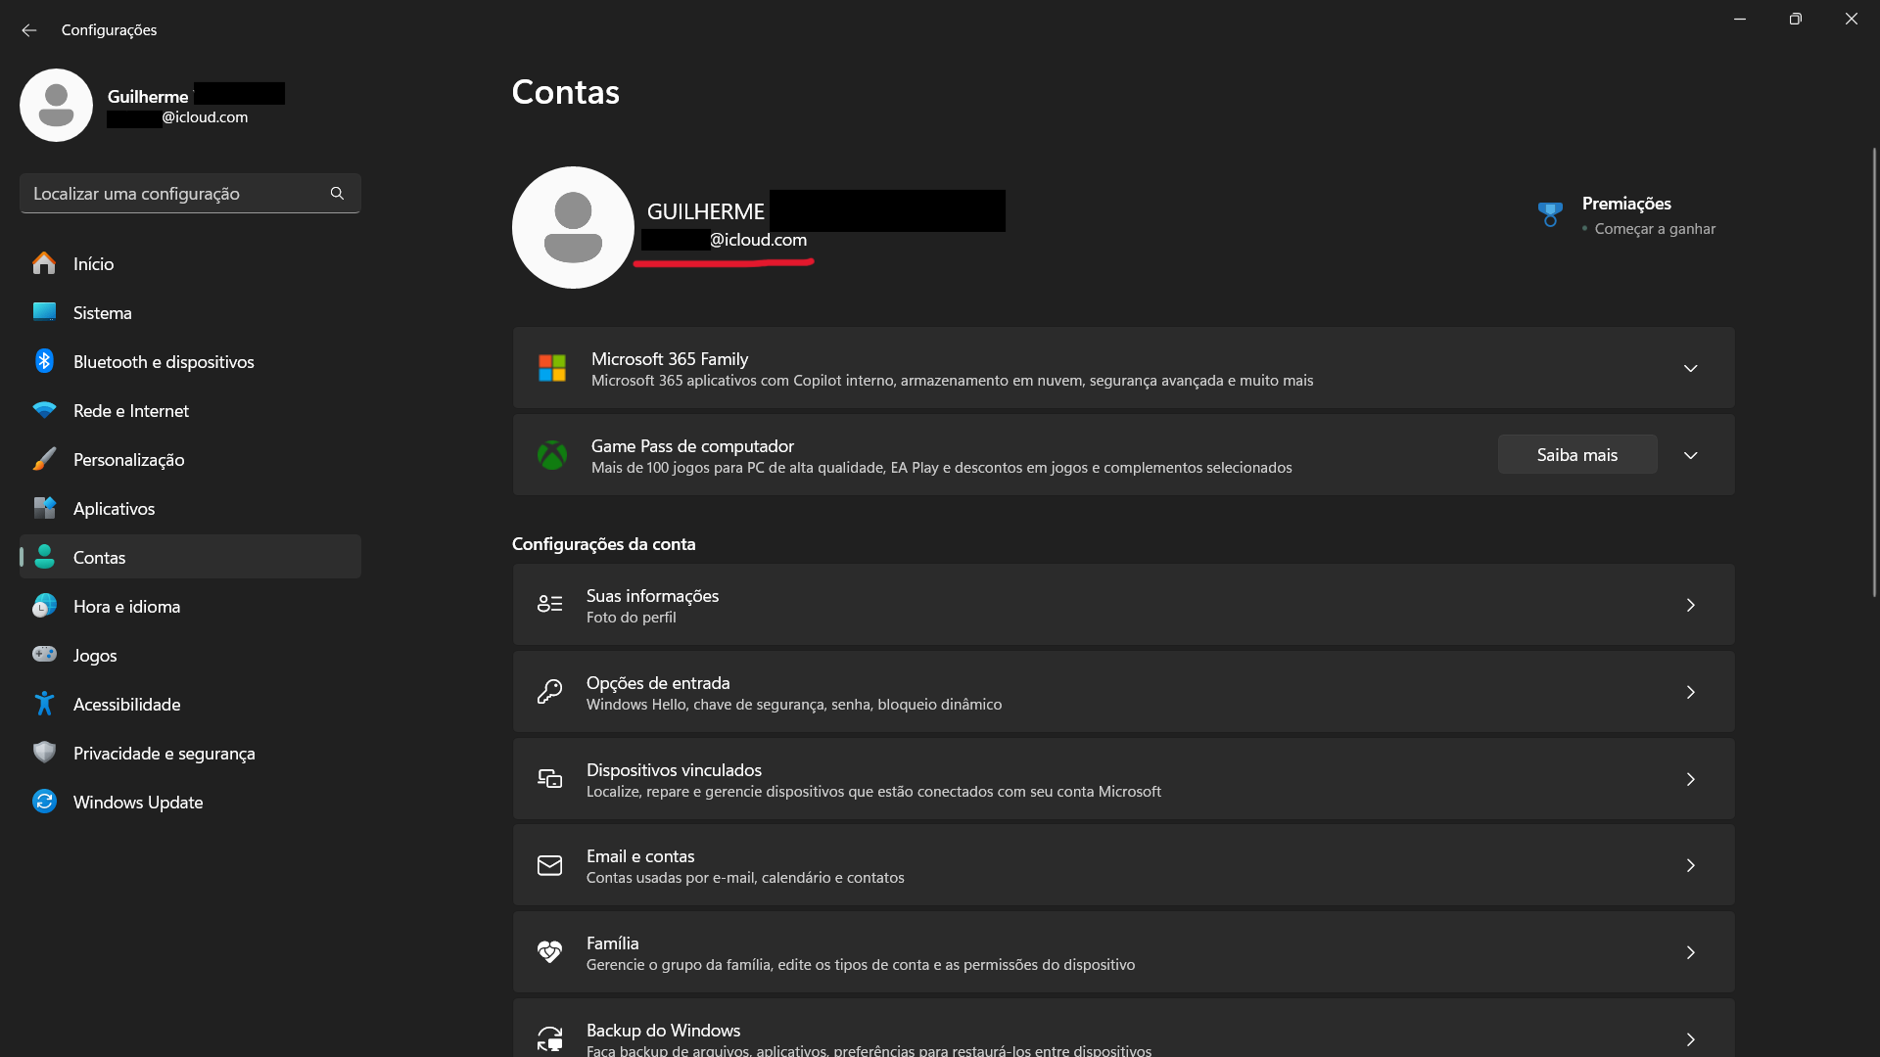
Task: Open Dispositivos vinculados page
Action: (x=1123, y=779)
